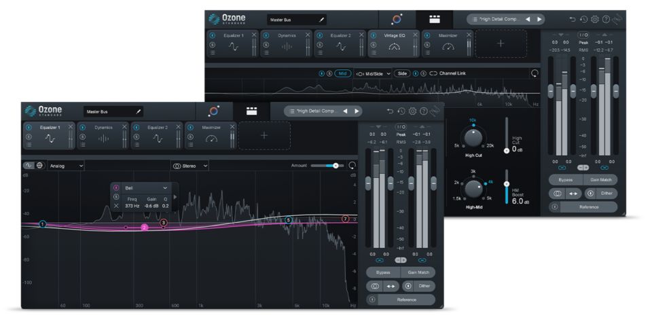The height and width of the screenshot is (326, 652).
Task: Click pencil icon beside Master Bus, front window
Action: [x=139, y=111]
